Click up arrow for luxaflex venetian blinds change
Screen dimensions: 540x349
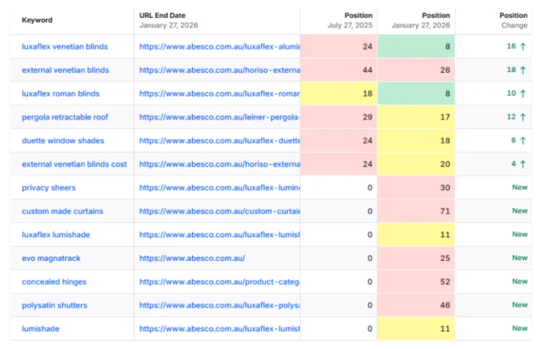tap(523, 47)
